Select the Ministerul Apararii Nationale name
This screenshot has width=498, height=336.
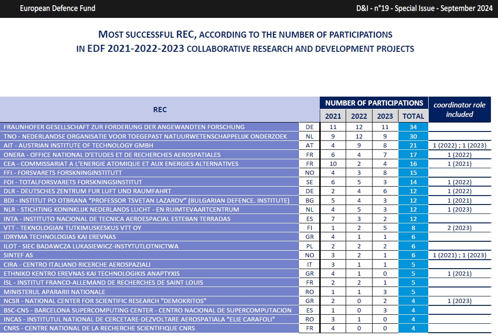(x=54, y=292)
